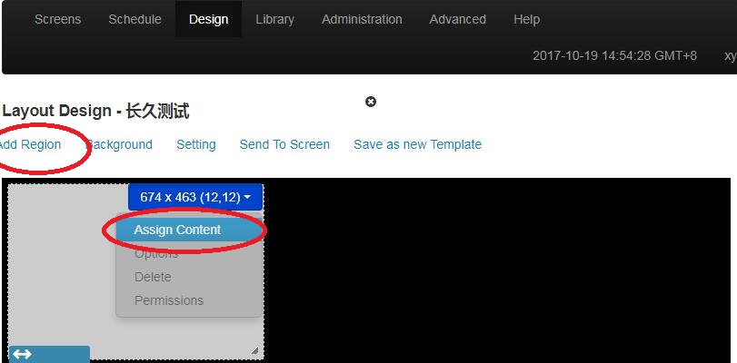Select the Design tab
The image size is (737, 363).
pyautogui.click(x=208, y=19)
